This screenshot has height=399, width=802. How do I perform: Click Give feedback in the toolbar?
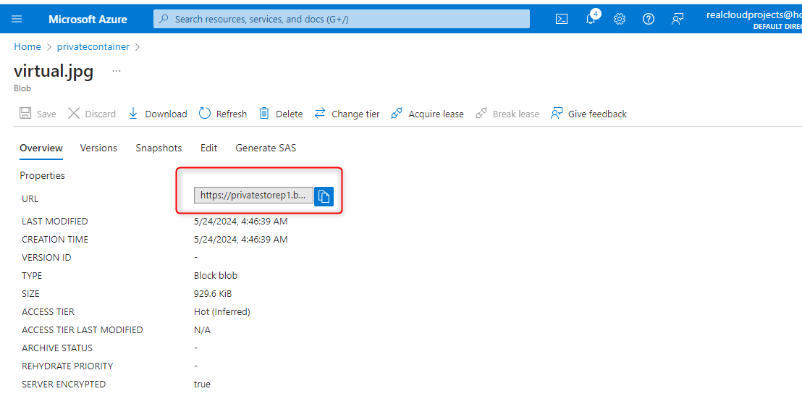pyautogui.click(x=588, y=114)
